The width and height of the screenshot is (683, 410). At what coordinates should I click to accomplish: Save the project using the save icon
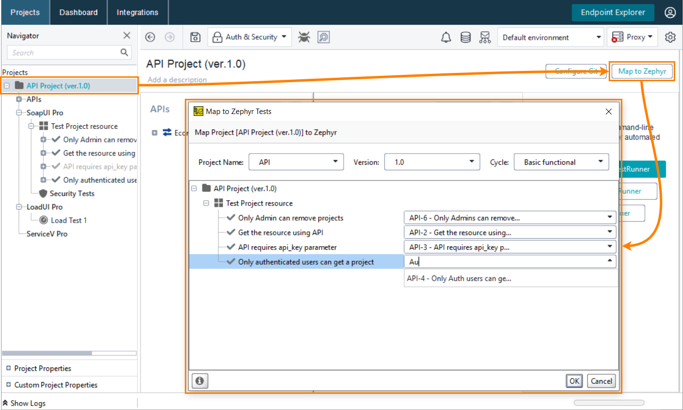tap(195, 37)
